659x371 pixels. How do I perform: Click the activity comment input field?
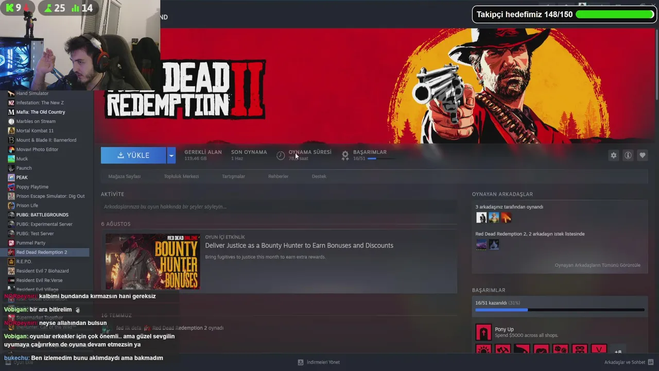[x=279, y=207]
